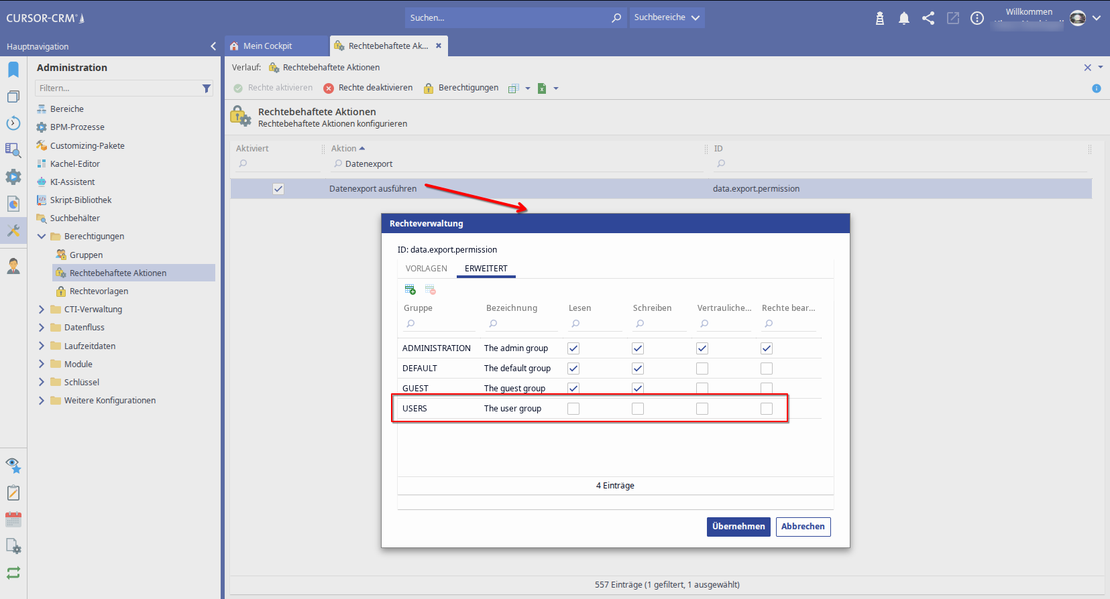The width and height of the screenshot is (1110, 599).
Task: Collapse the Berechtigungen folder
Action: (x=42, y=237)
